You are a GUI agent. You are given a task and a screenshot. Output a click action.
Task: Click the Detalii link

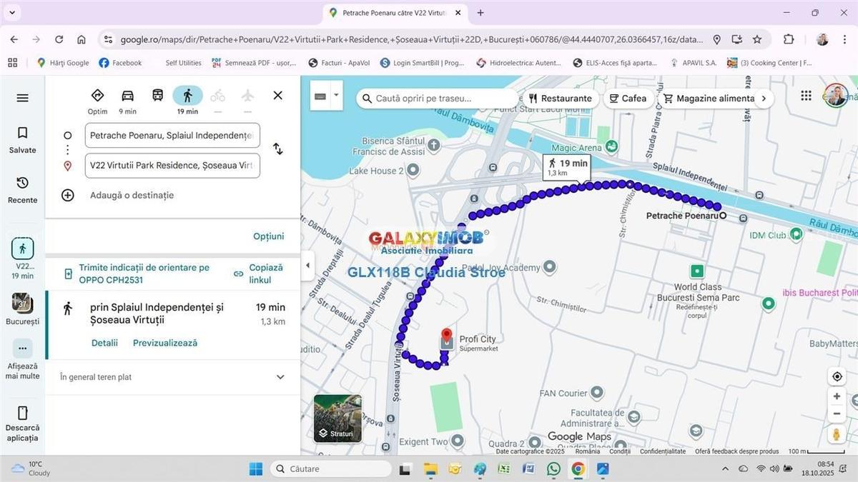pyautogui.click(x=104, y=343)
